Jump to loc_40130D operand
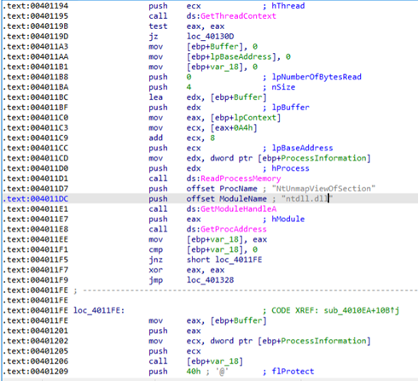418x381 pixels. tap(210, 37)
